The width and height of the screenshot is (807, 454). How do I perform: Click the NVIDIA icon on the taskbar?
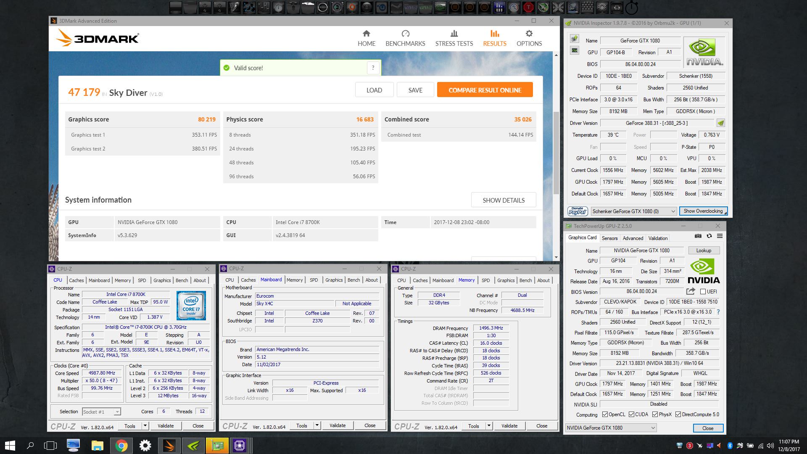pos(193,445)
